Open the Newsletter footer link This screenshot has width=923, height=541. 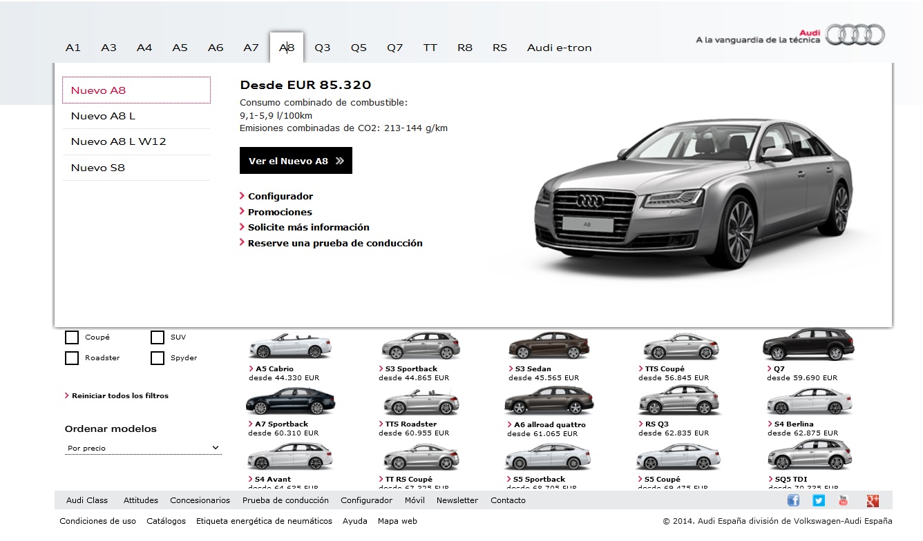(x=457, y=500)
